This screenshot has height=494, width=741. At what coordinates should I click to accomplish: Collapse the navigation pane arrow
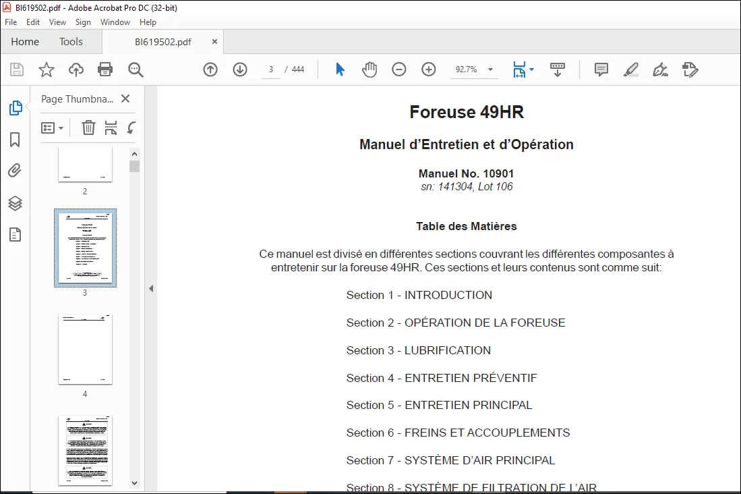[x=151, y=288]
